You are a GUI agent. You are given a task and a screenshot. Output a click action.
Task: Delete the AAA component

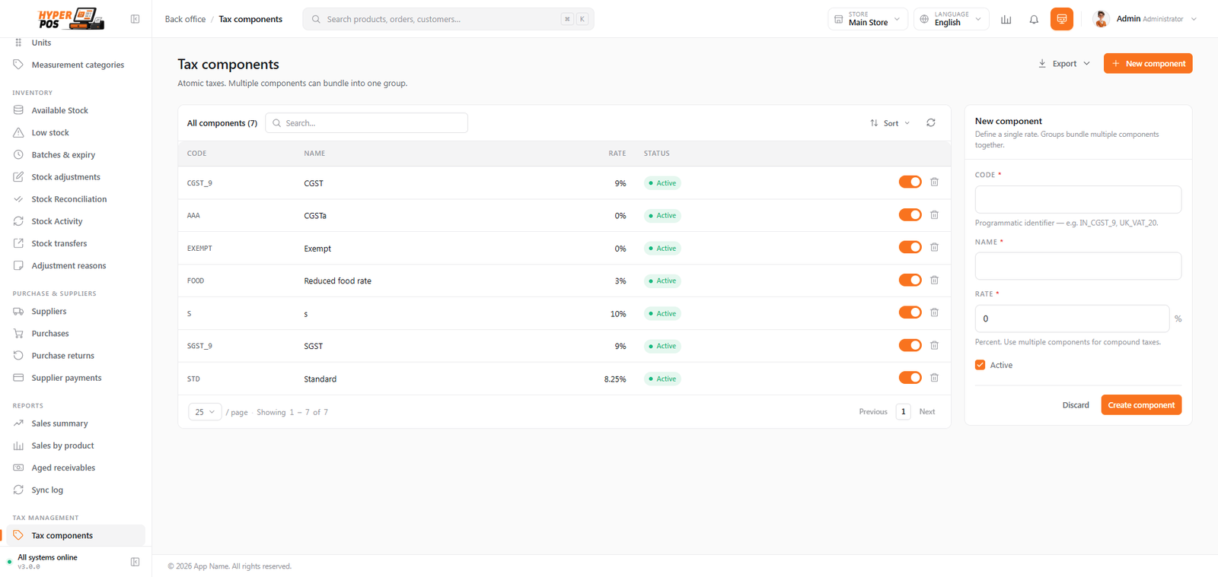click(934, 215)
